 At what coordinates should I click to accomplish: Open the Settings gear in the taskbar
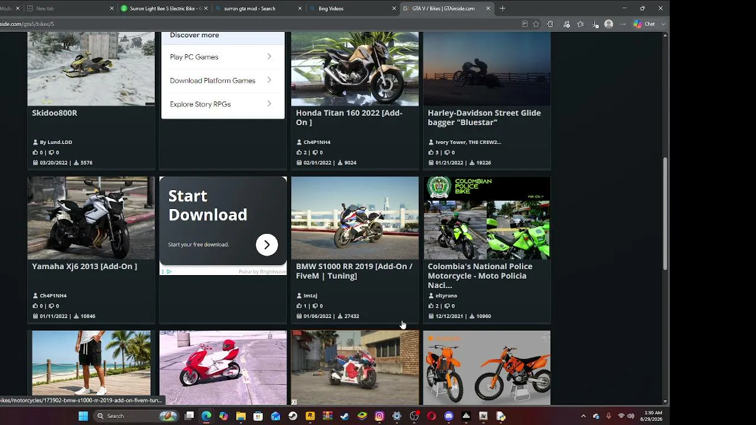pos(397,416)
